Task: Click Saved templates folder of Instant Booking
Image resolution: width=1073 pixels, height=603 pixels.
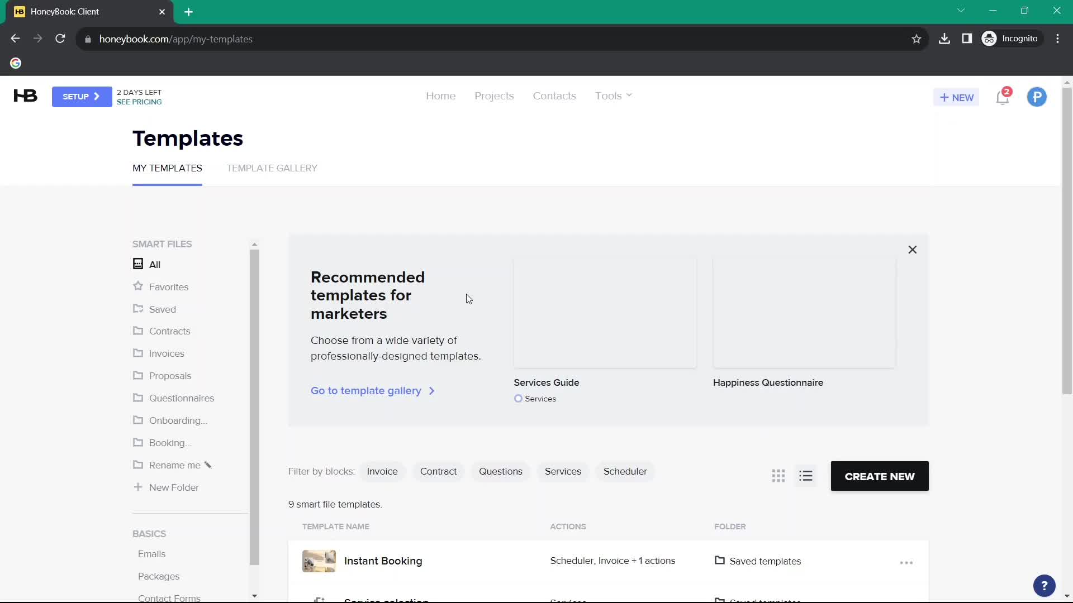Action: pos(758,561)
